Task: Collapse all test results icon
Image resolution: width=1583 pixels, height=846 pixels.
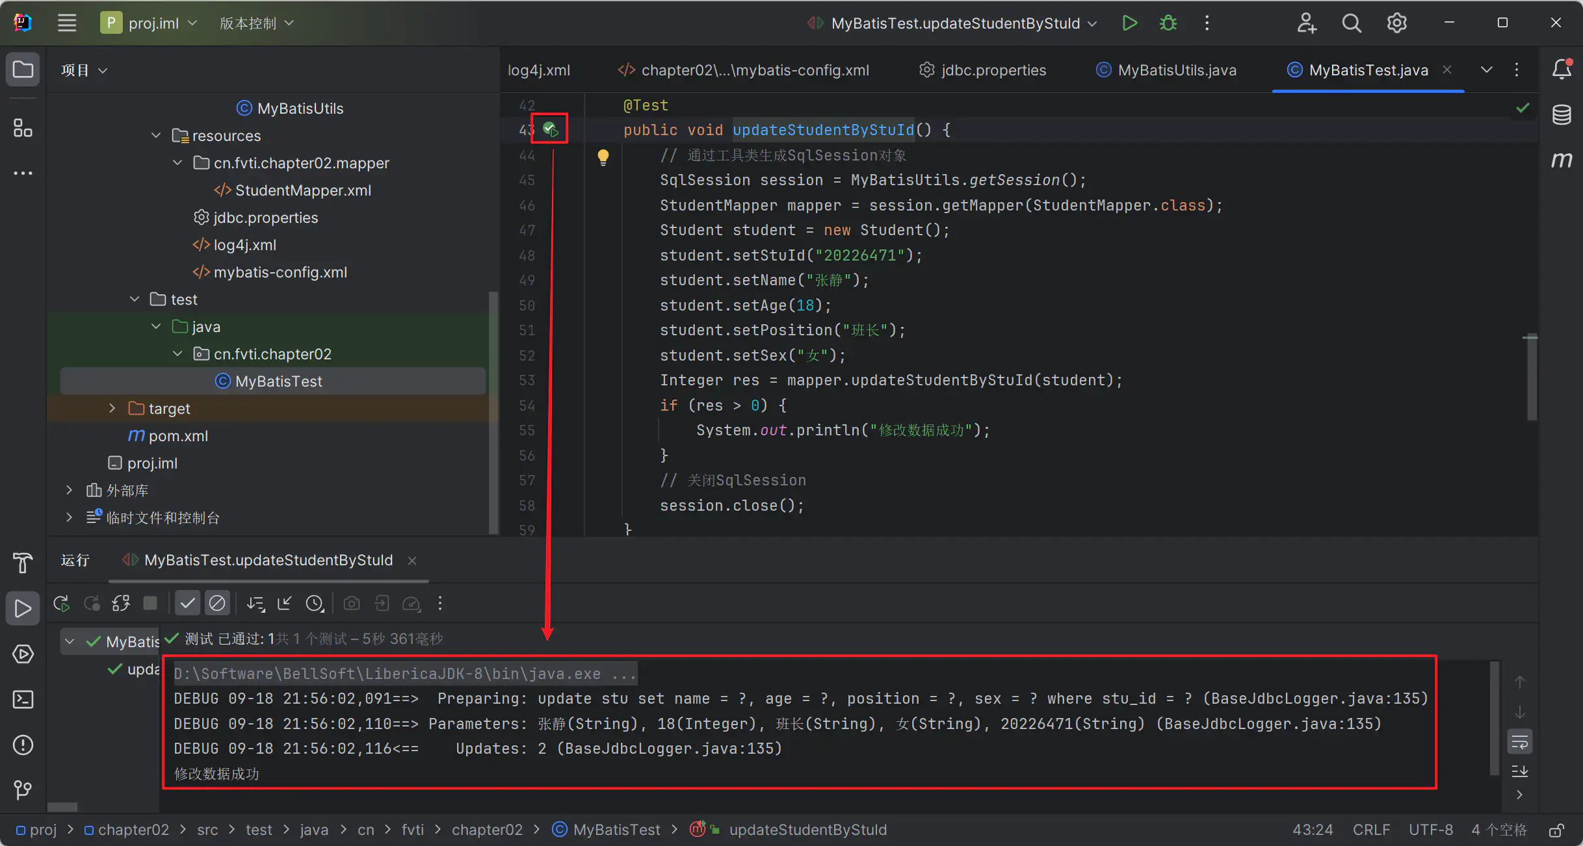Action: click(284, 604)
